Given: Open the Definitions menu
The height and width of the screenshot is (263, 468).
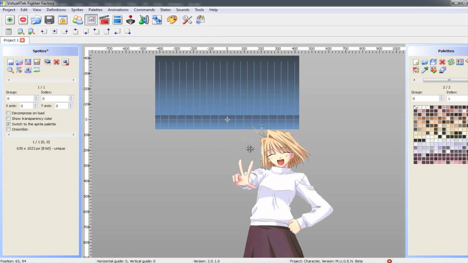Looking at the screenshot, I should pyautogui.click(x=56, y=10).
